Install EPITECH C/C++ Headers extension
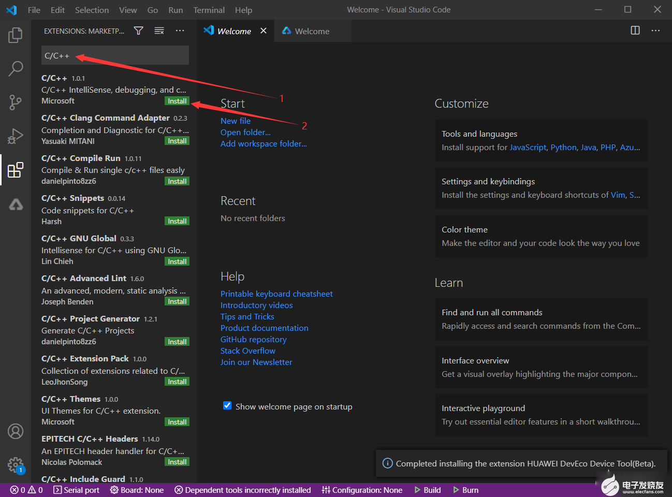The height and width of the screenshot is (497, 672). pos(177,462)
